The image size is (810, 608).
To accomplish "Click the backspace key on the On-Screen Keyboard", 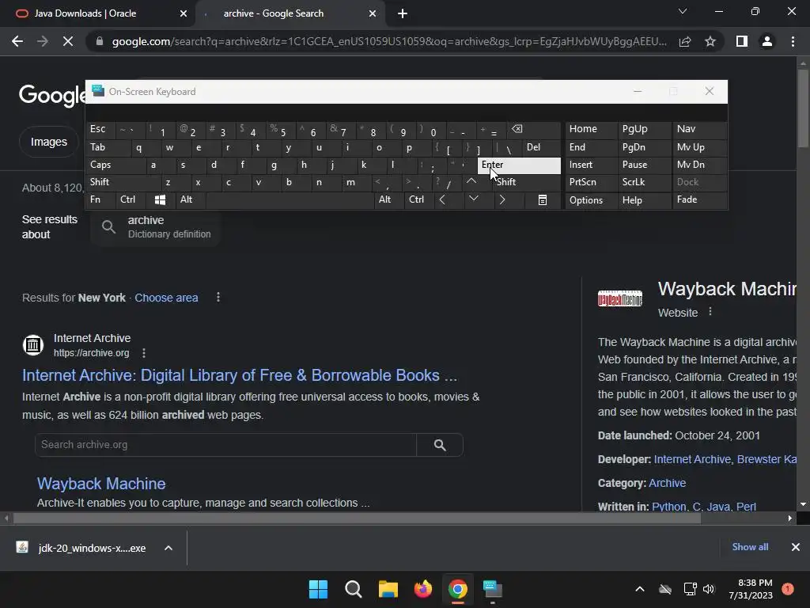I will click(x=534, y=129).
